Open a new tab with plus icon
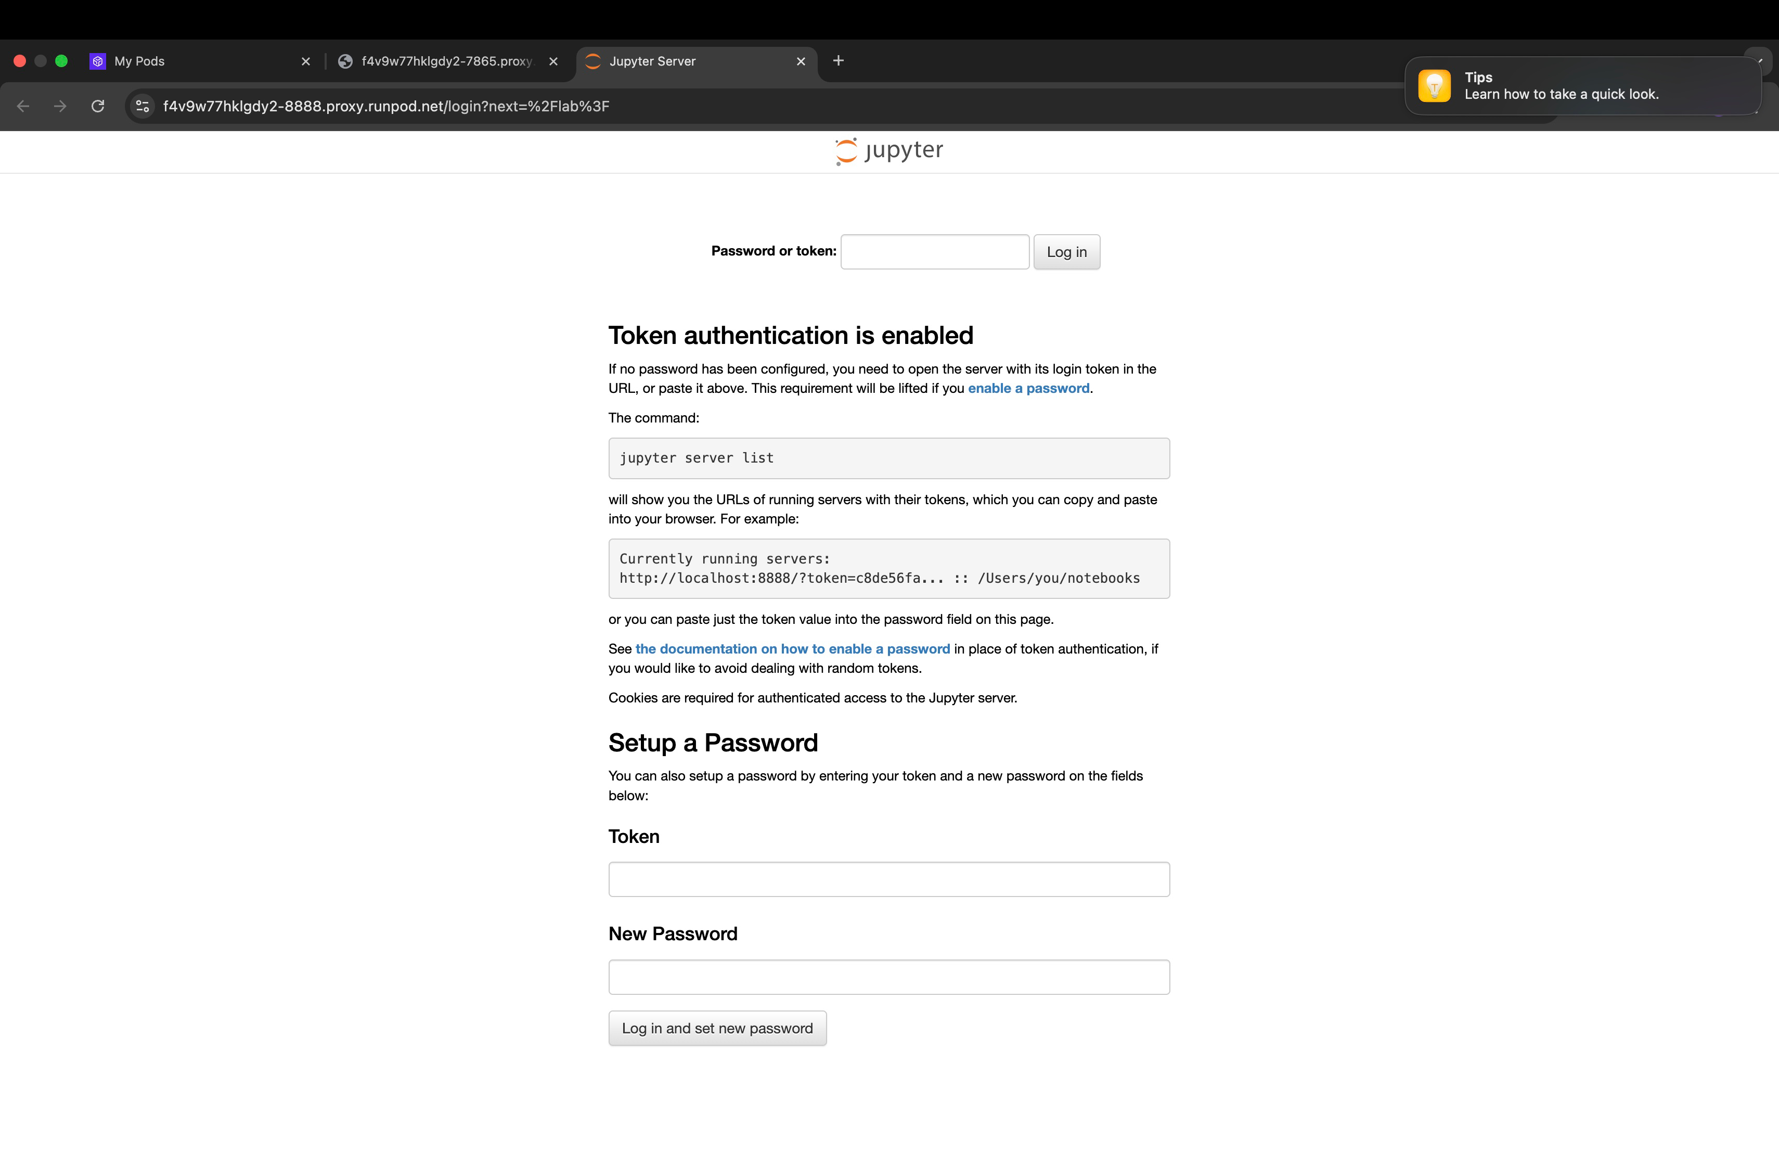The image size is (1779, 1152). [x=838, y=60]
